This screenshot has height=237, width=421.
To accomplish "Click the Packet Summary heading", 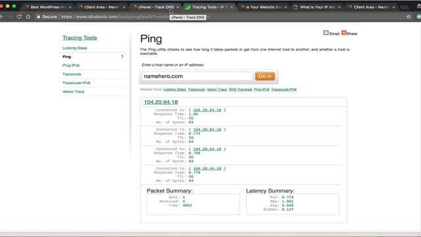I will [170, 191].
